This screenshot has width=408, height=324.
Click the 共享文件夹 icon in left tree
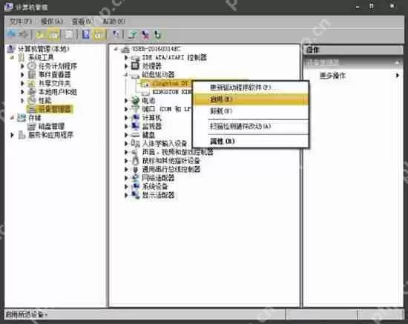tap(31, 83)
